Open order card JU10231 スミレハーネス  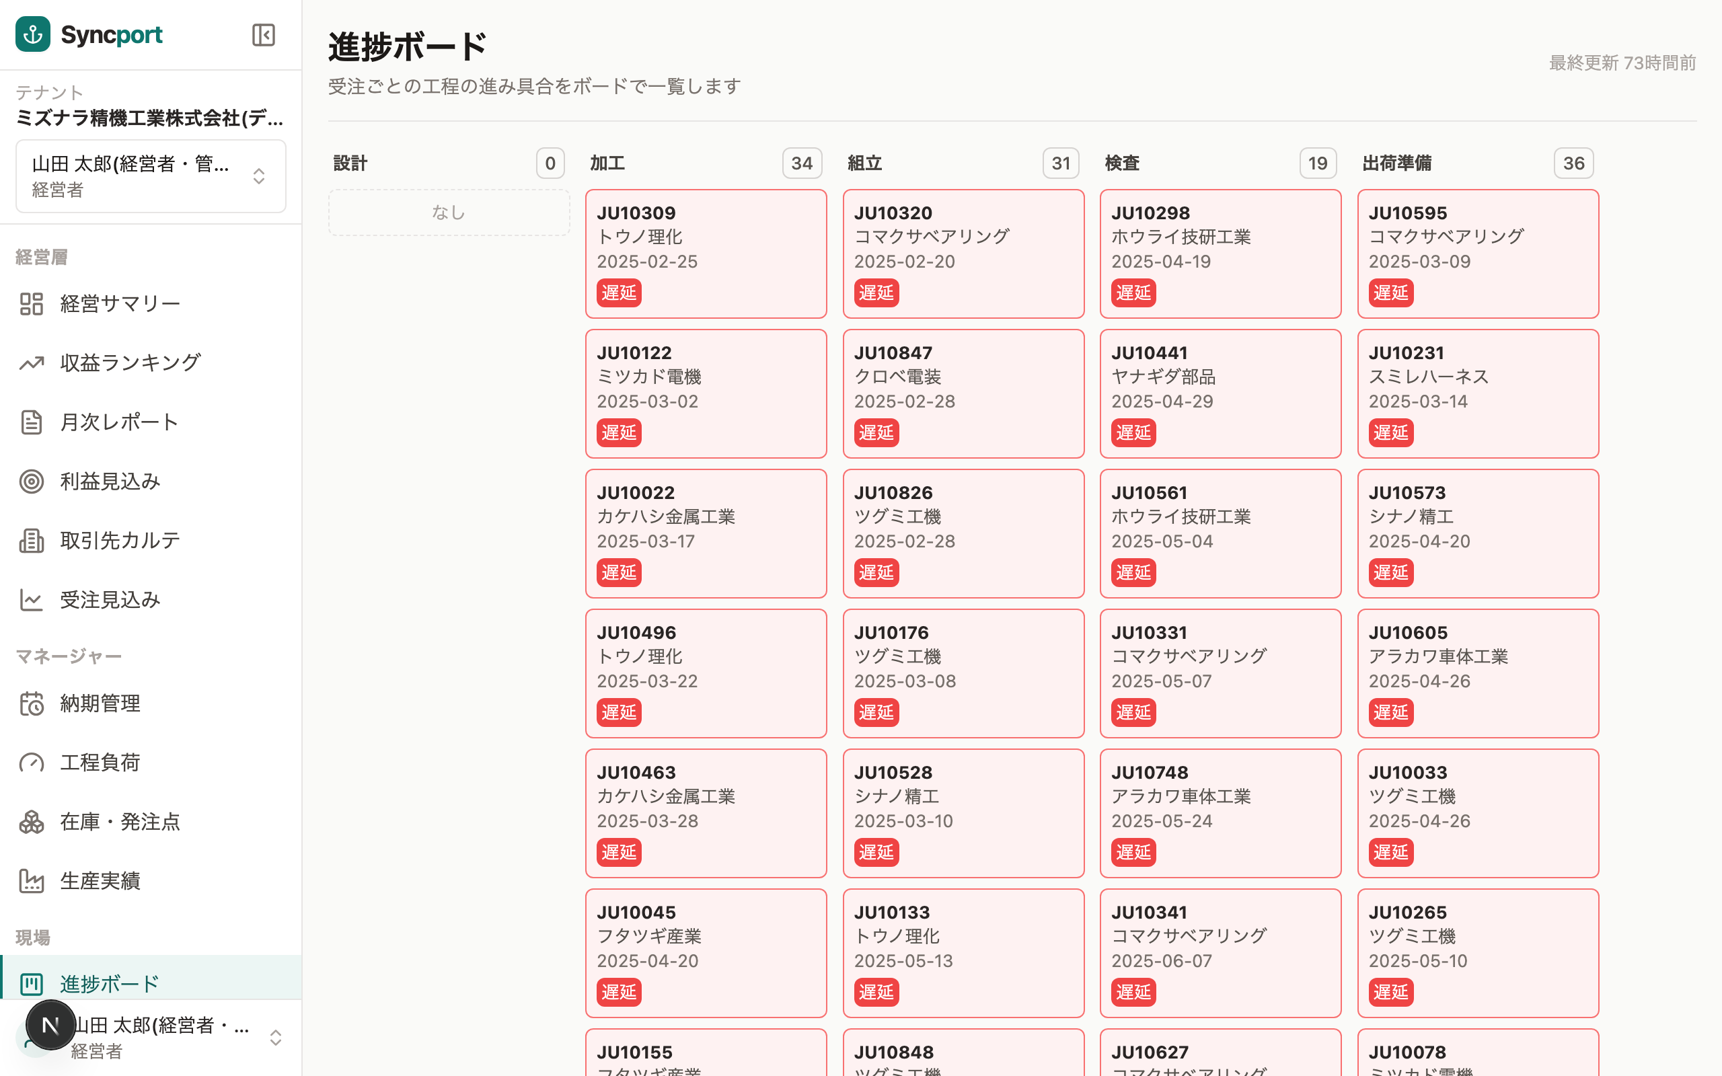tap(1478, 393)
